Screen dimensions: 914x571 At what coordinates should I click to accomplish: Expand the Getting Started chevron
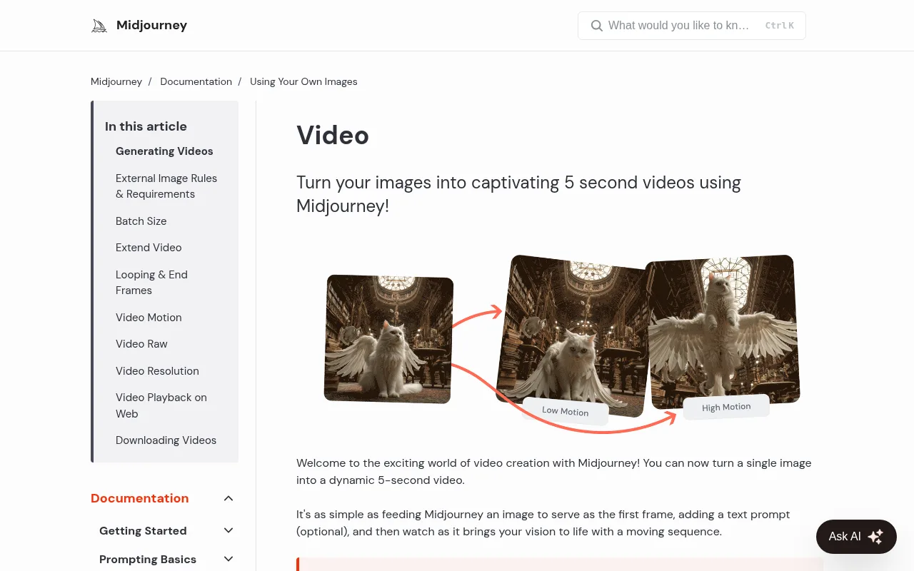click(228, 530)
